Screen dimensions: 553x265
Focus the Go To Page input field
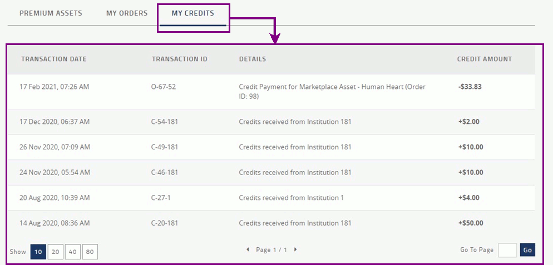(507, 250)
